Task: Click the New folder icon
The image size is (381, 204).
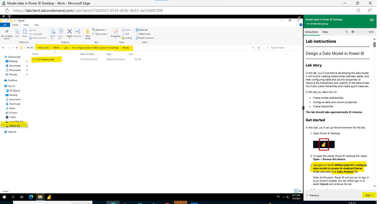Action: [x=87, y=31]
